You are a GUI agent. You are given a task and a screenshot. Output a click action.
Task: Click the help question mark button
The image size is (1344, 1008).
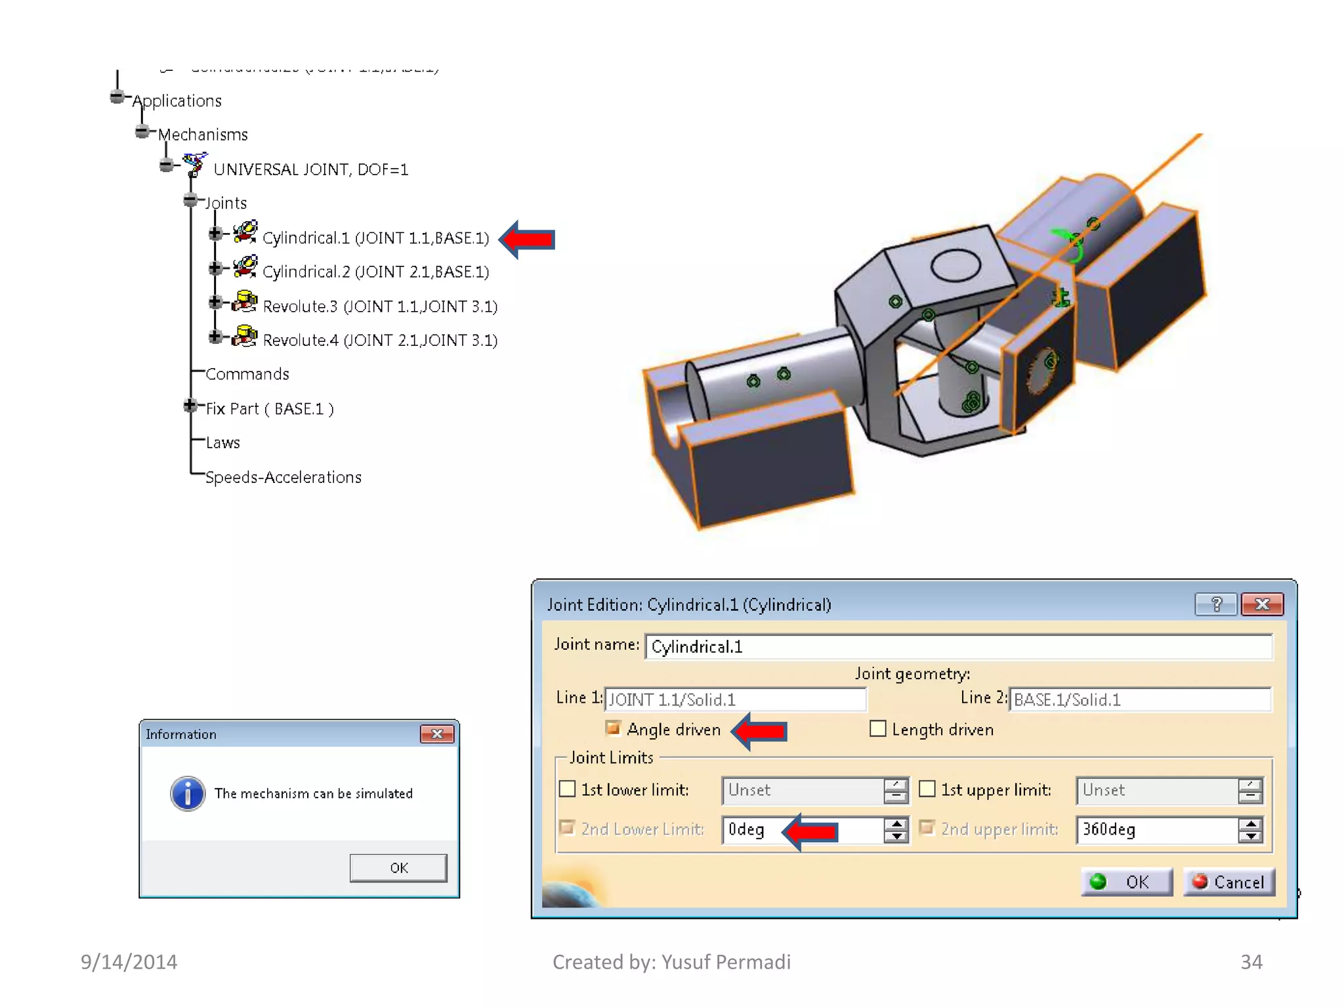point(1216,604)
